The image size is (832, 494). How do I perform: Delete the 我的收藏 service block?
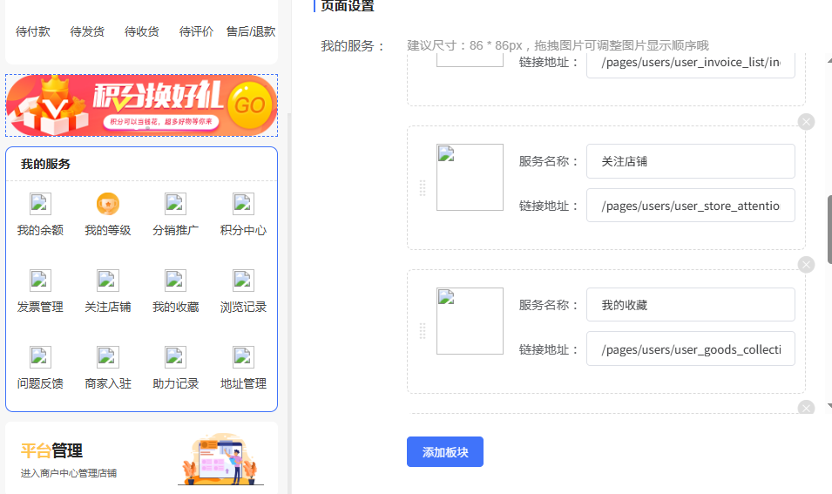click(x=806, y=265)
